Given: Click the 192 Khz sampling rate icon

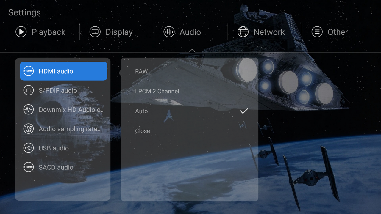Looking at the screenshot, I should (x=29, y=129).
